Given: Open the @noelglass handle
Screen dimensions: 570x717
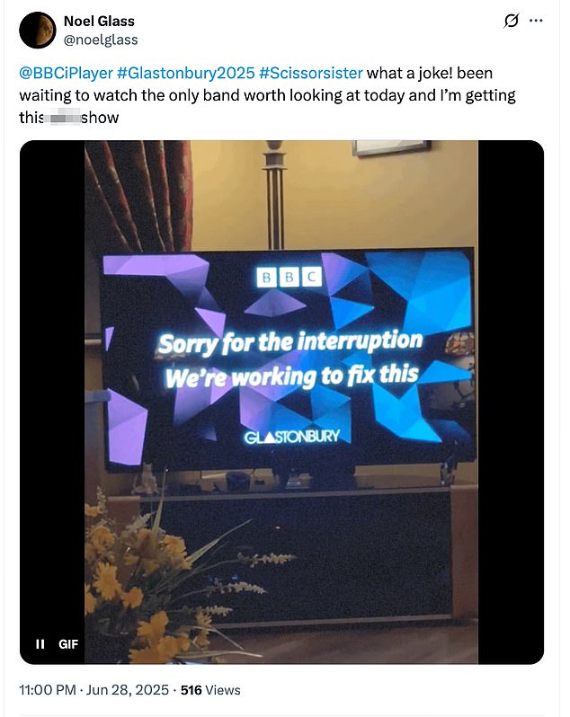Looking at the screenshot, I should (101, 40).
